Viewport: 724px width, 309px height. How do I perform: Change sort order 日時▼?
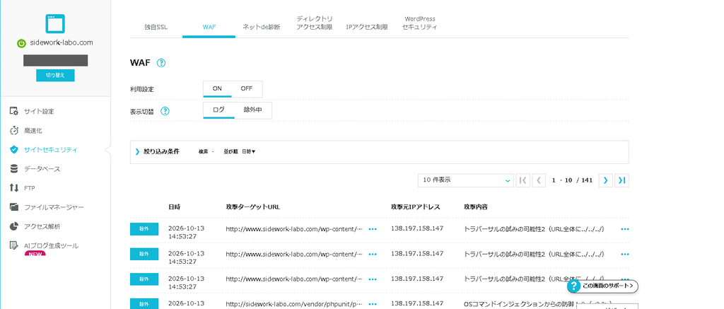tap(248, 152)
